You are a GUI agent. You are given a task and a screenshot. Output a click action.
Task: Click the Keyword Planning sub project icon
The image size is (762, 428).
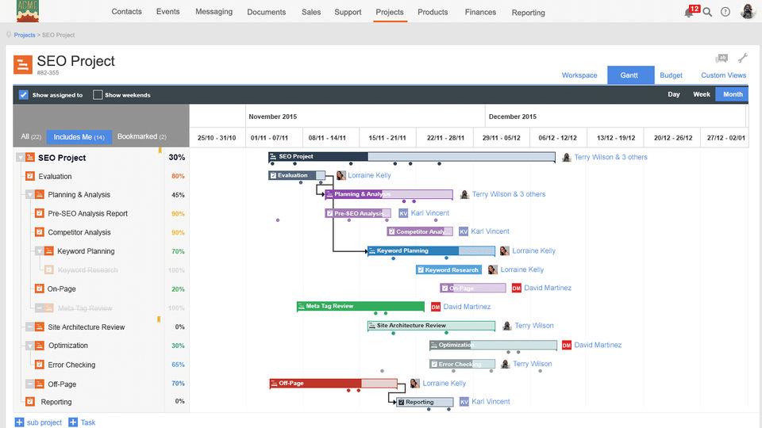[48, 251]
